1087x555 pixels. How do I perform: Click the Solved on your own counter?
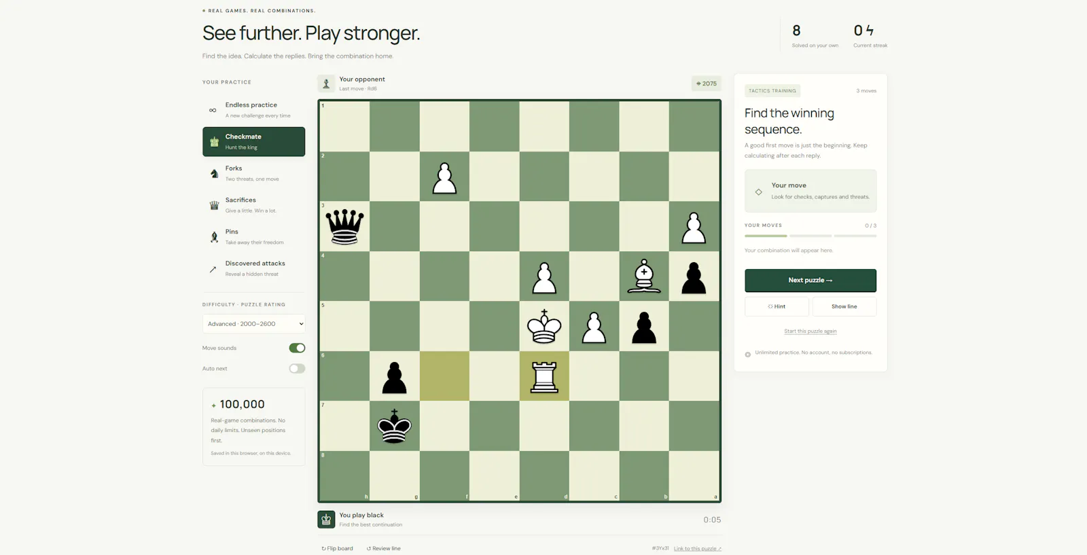click(x=815, y=36)
